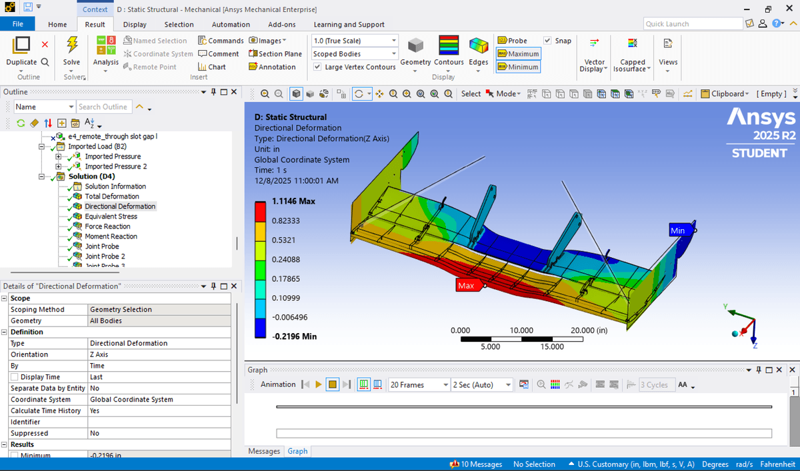
Task: Toggle the Minimum label button
Action: click(x=518, y=67)
